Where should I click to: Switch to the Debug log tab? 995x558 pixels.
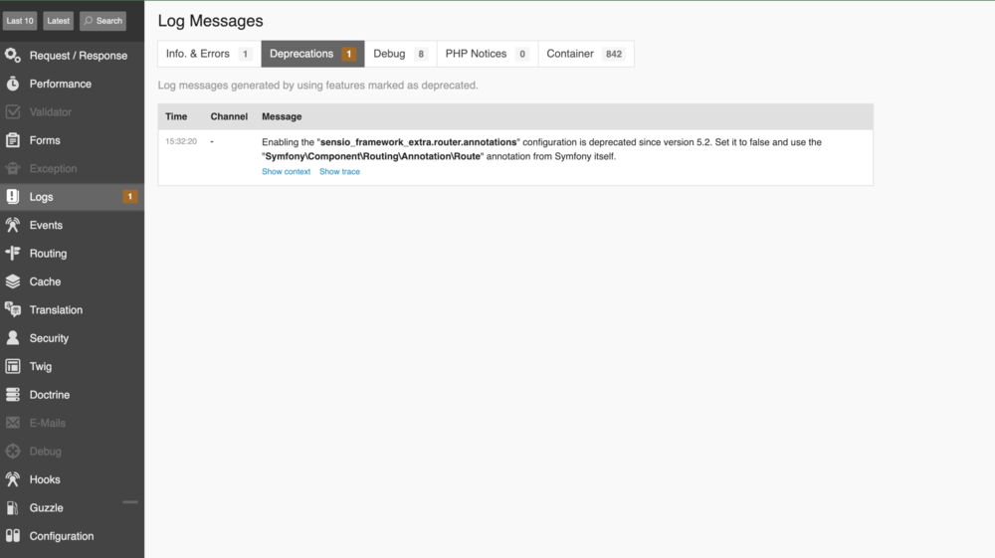pos(400,54)
